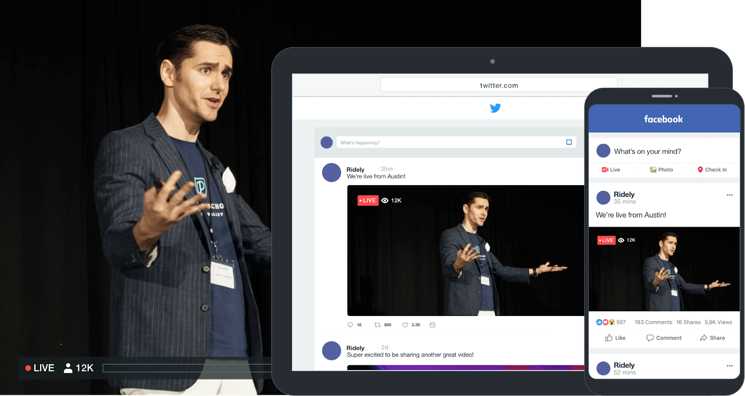The height and width of the screenshot is (396, 745).
Task: Tap Ridely avatar on 52 mins post
Action: coord(603,369)
